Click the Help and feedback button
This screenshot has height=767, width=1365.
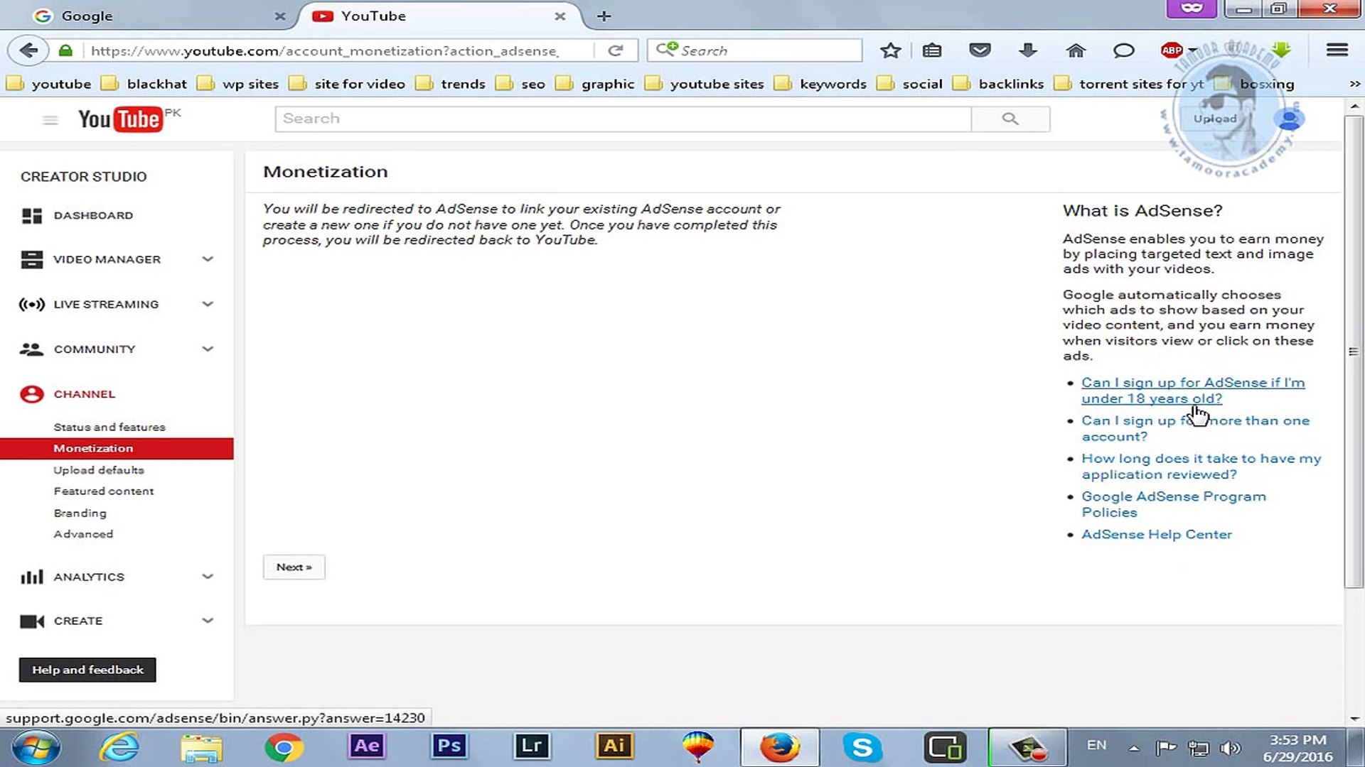coord(87,669)
